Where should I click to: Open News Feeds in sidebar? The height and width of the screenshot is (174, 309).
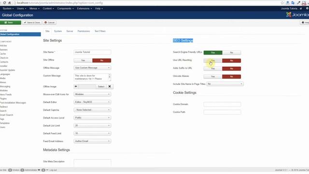coord(6,95)
